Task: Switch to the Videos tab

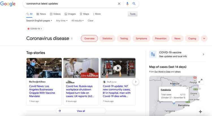Action: tap(55, 14)
